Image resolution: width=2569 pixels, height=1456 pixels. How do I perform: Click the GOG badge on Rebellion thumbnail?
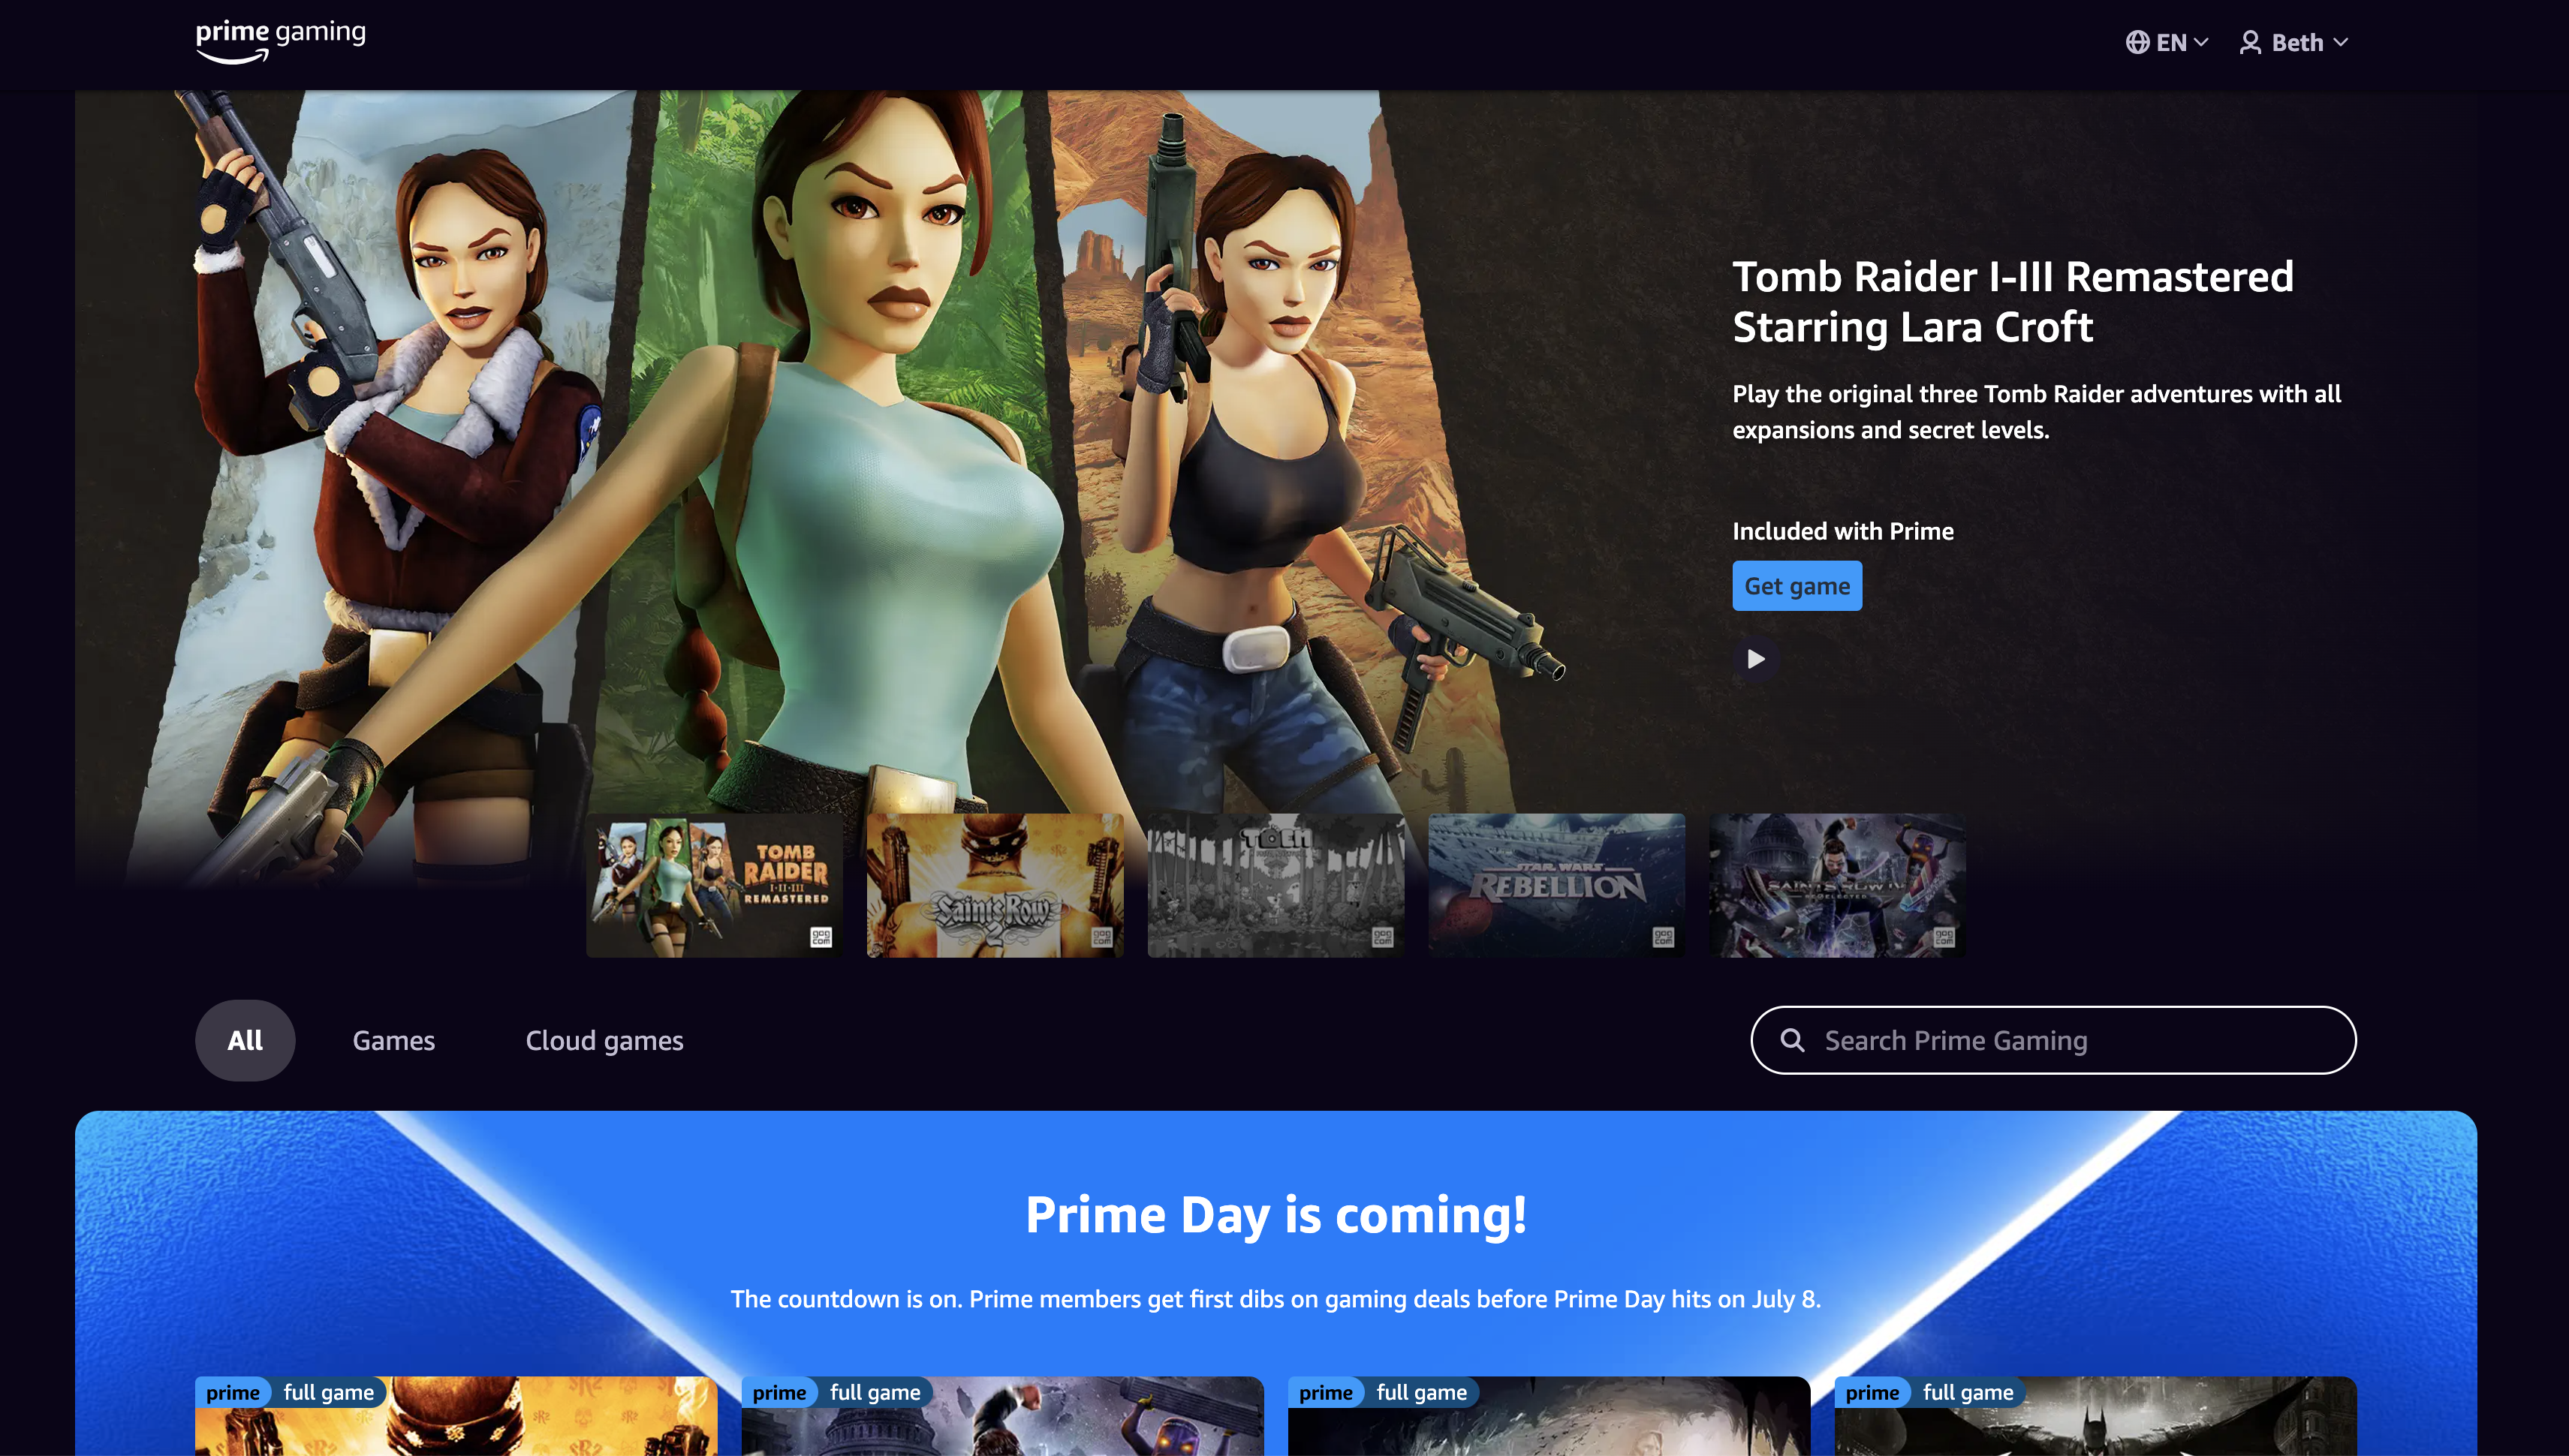click(1664, 937)
